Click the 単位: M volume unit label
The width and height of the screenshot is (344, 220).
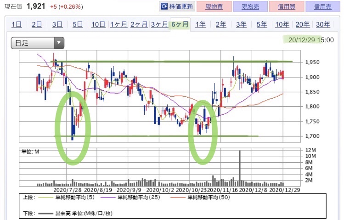coord(30,152)
